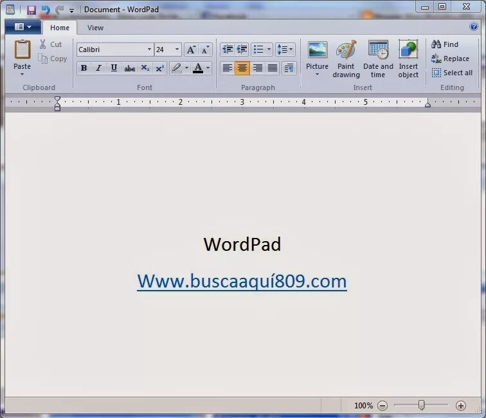Viewport: 486px width, 418px height.
Task: Expand the text color dropdown arrow
Action: [208, 68]
